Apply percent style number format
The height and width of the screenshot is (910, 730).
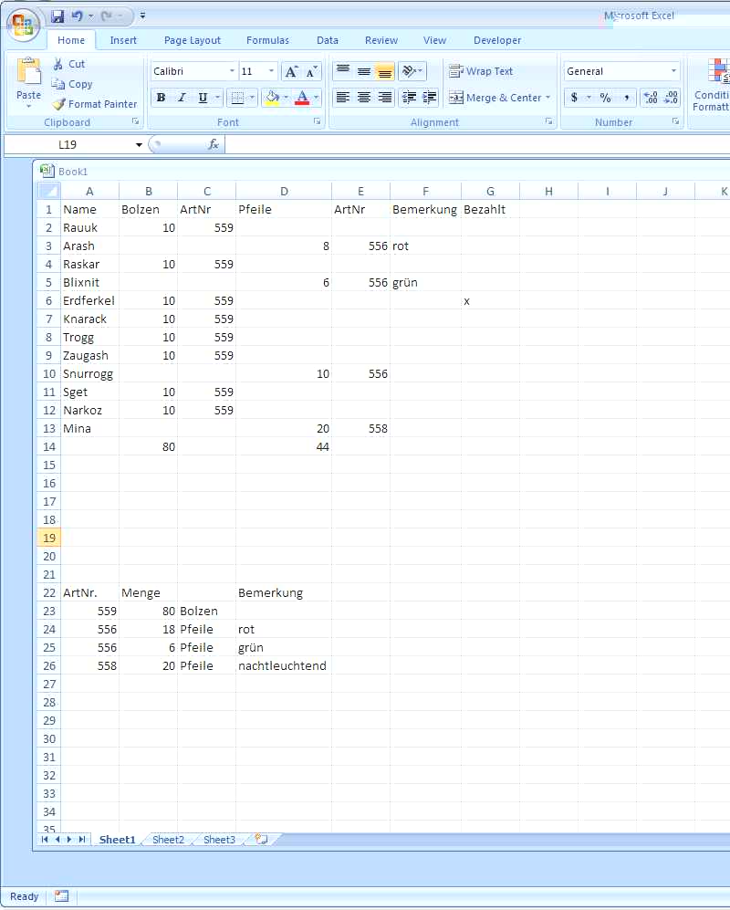pos(605,98)
